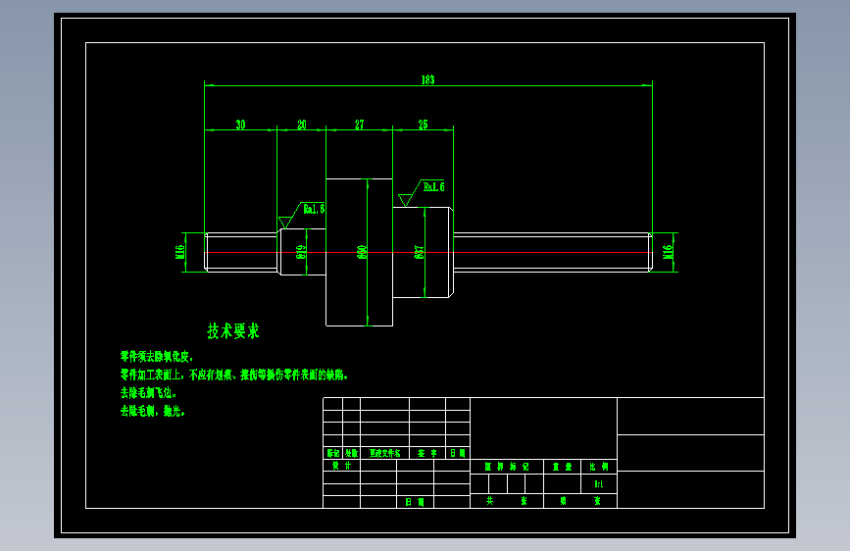Click the 日期 cell in bottom row
This screenshot has height=551, width=850.
tap(415, 502)
